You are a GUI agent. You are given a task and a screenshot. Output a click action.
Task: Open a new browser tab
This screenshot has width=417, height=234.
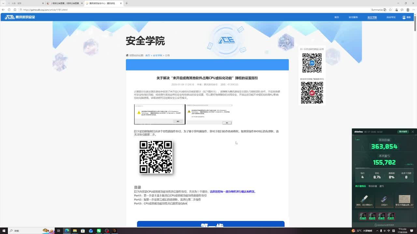click(126, 3)
